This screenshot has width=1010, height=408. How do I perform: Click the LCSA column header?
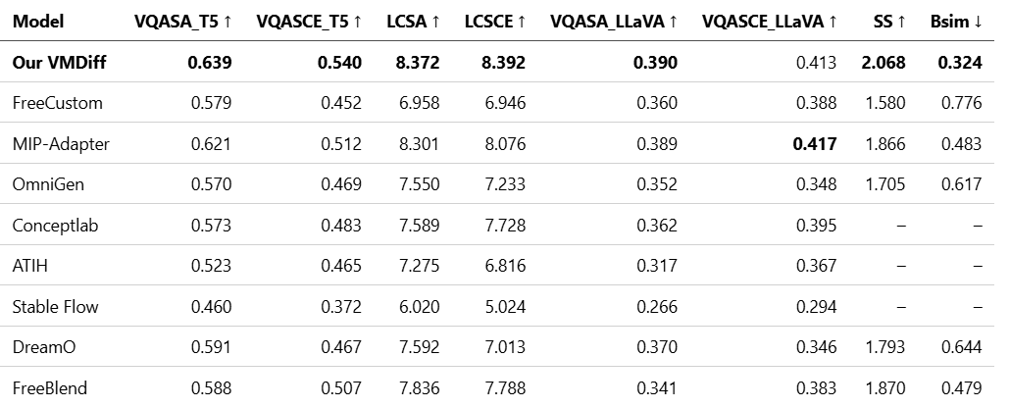point(412,21)
